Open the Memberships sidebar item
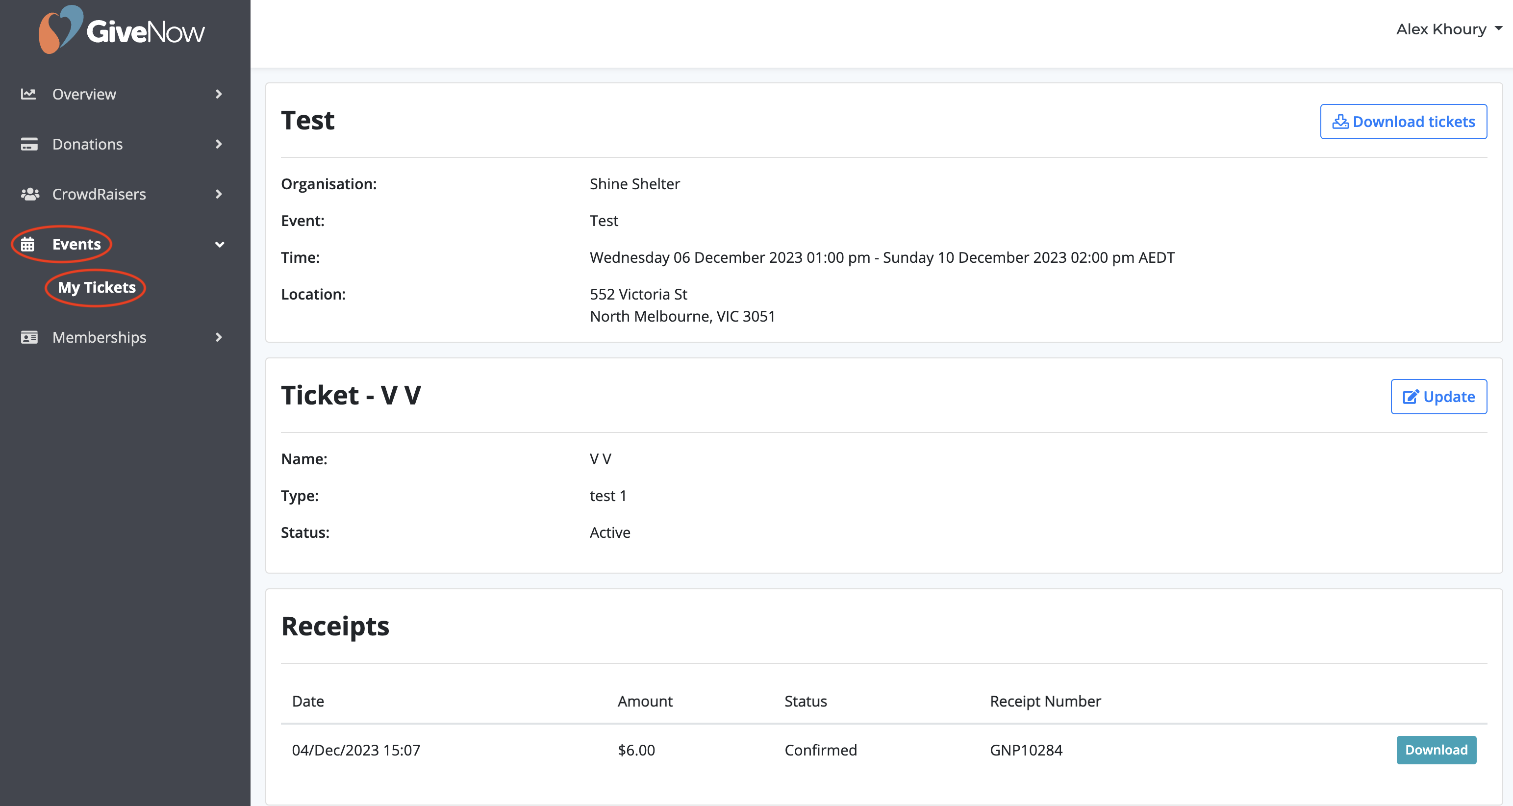 tap(99, 337)
